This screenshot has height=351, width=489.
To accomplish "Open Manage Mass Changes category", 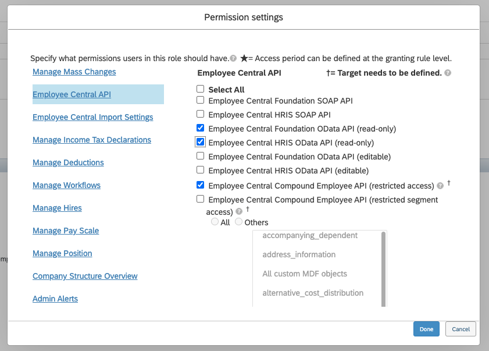I will click(74, 72).
